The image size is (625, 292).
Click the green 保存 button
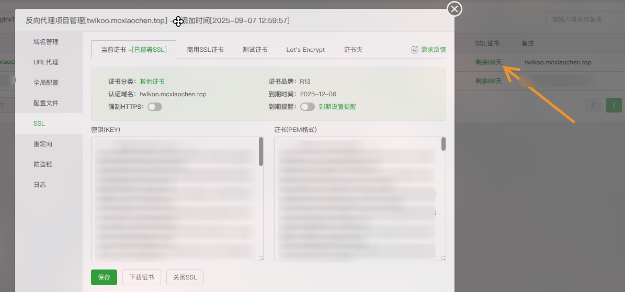pos(104,277)
